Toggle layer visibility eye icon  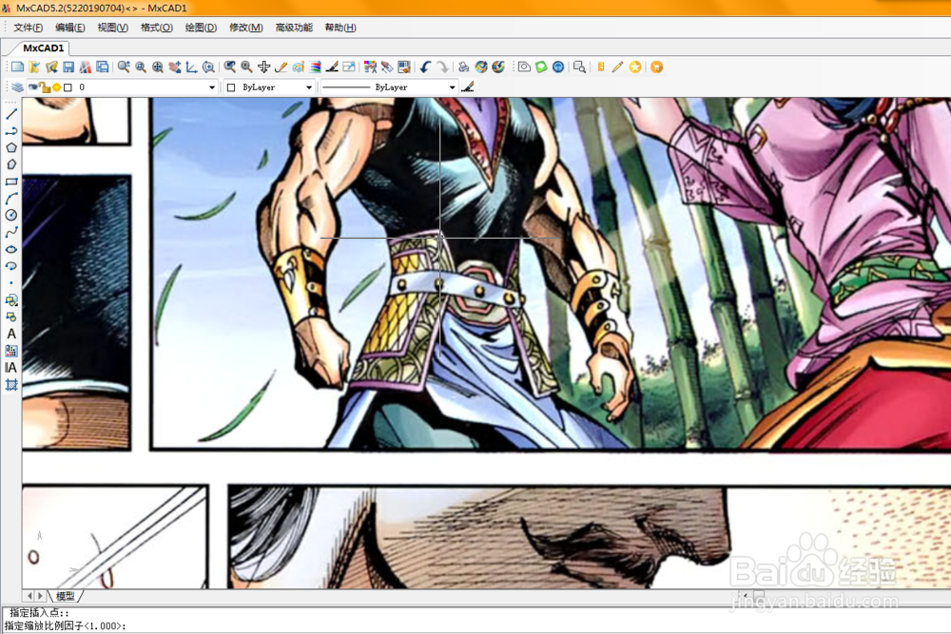(32, 87)
